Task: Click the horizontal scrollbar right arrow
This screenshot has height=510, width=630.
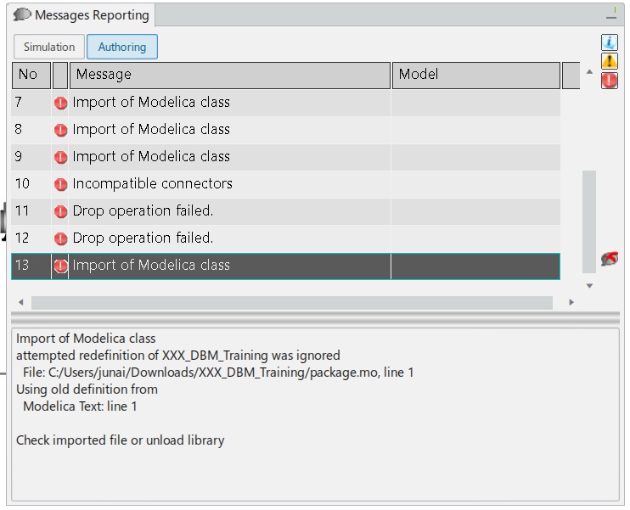Action: 571,302
